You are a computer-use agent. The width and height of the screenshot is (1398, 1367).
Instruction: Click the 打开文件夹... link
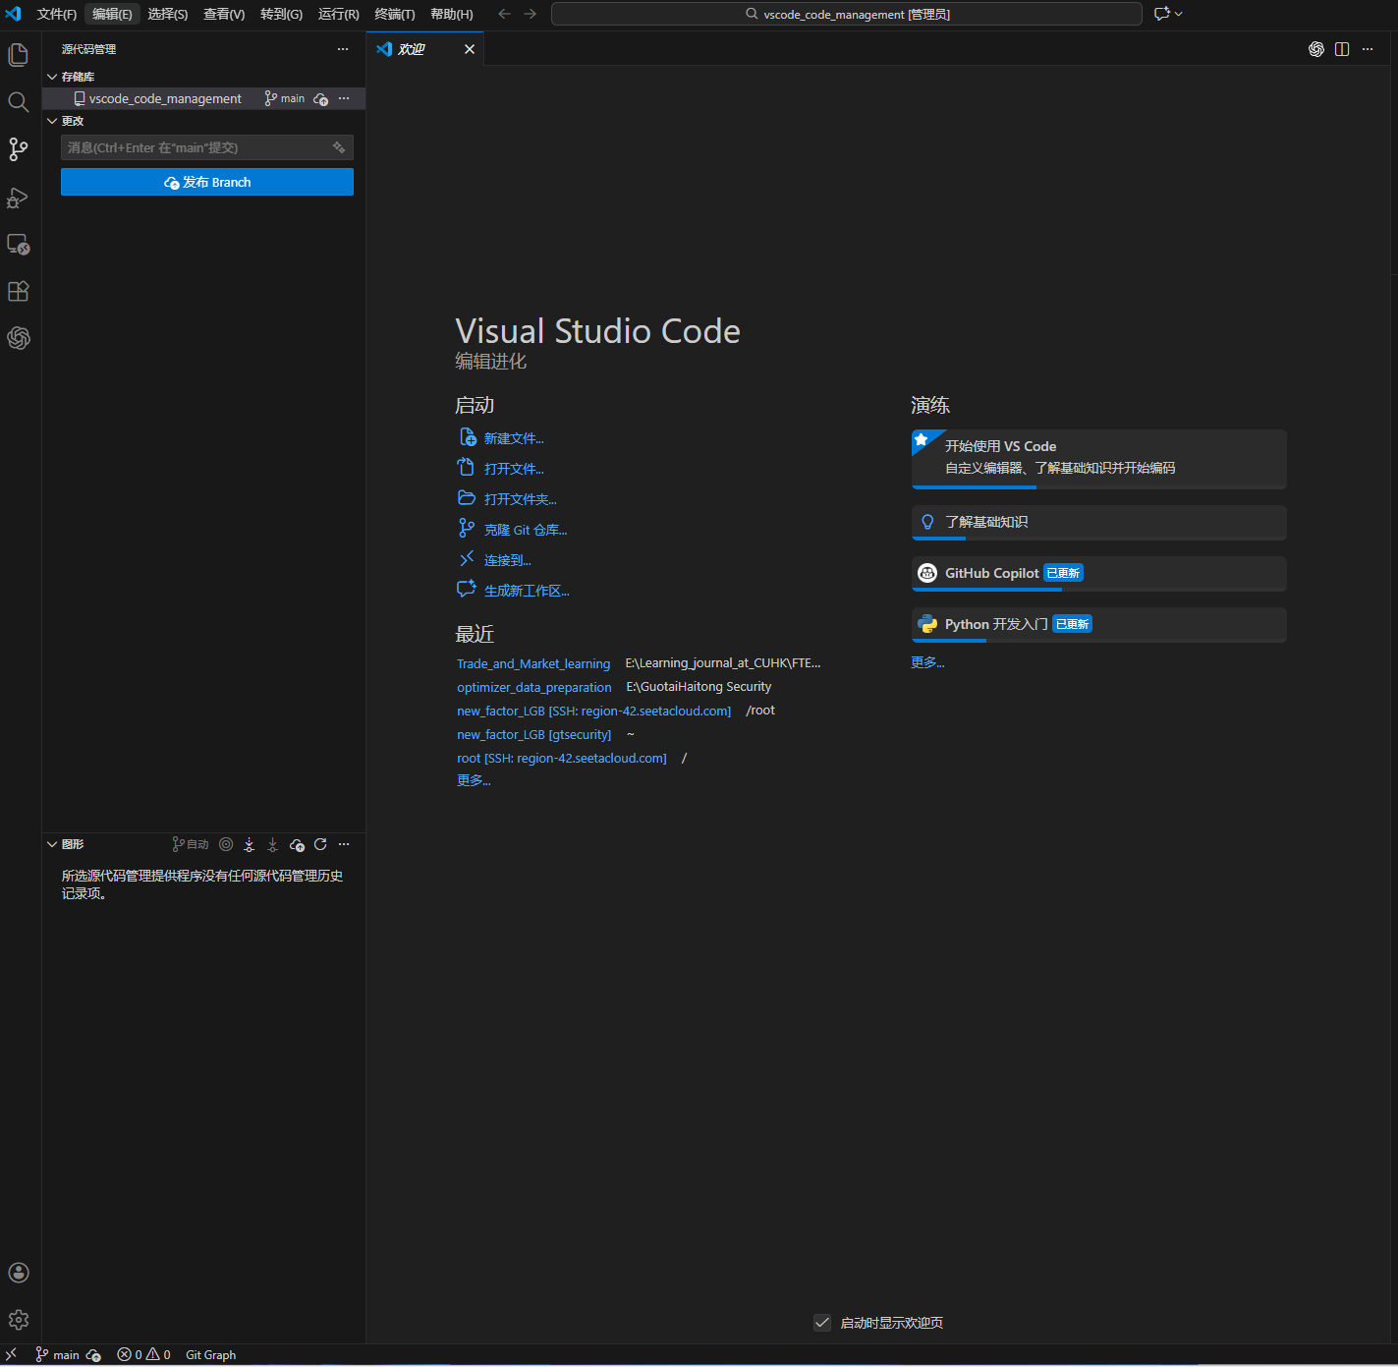point(521,499)
